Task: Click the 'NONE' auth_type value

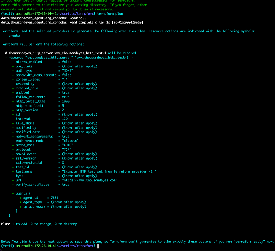Action: pos(67,71)
